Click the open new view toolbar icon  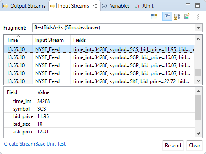154,16
